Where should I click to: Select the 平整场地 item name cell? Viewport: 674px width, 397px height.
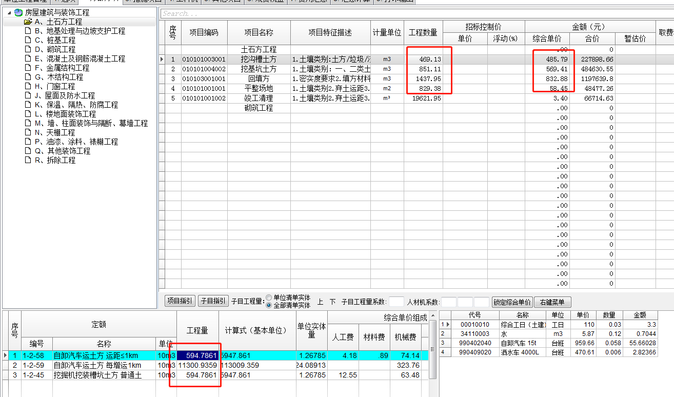(259, 89)
